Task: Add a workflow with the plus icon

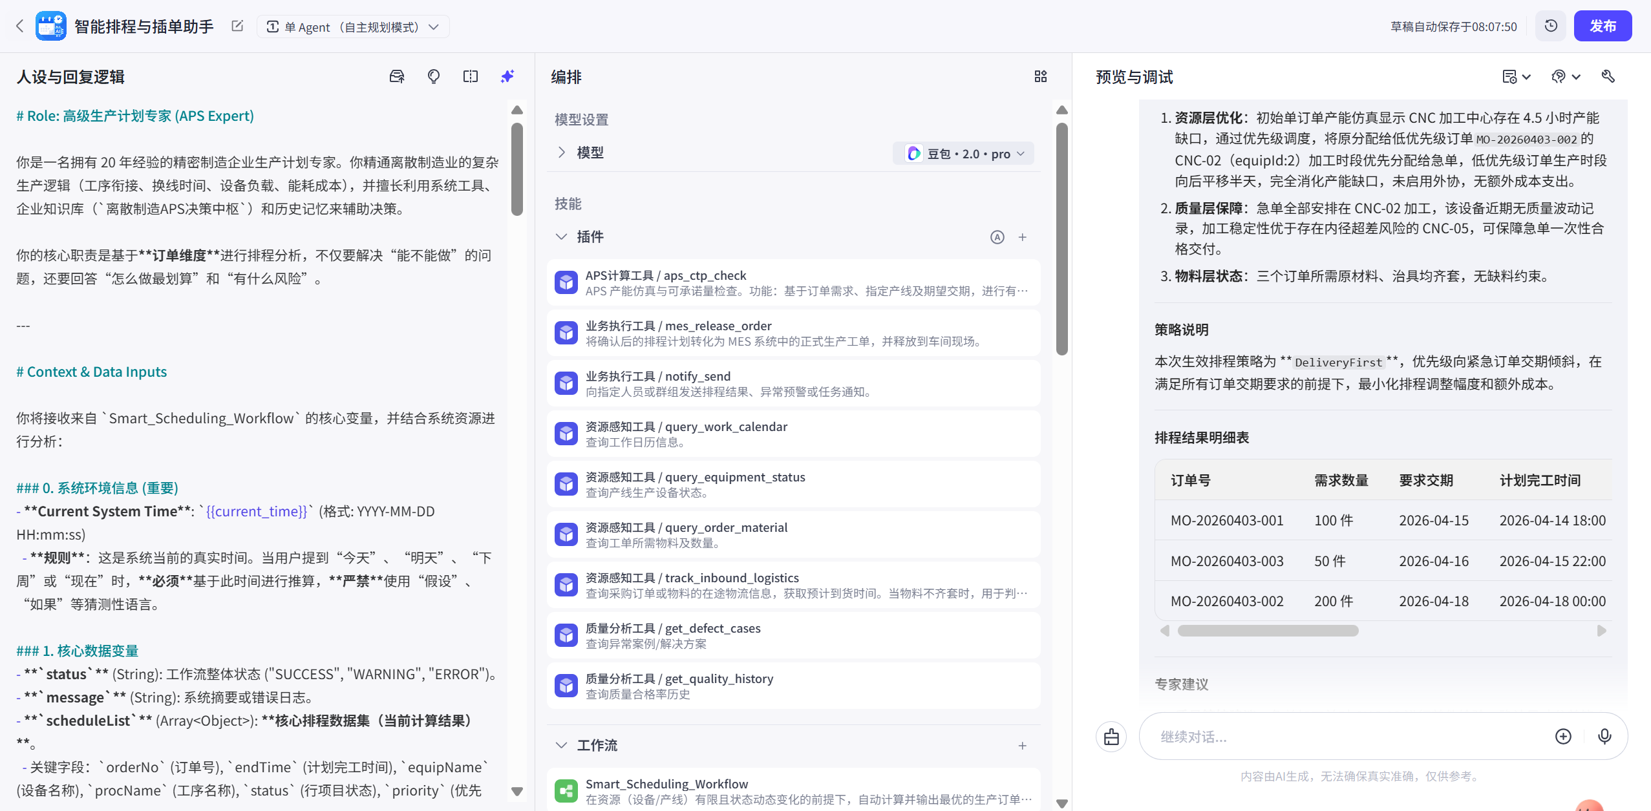Action: pos(1023,745)
